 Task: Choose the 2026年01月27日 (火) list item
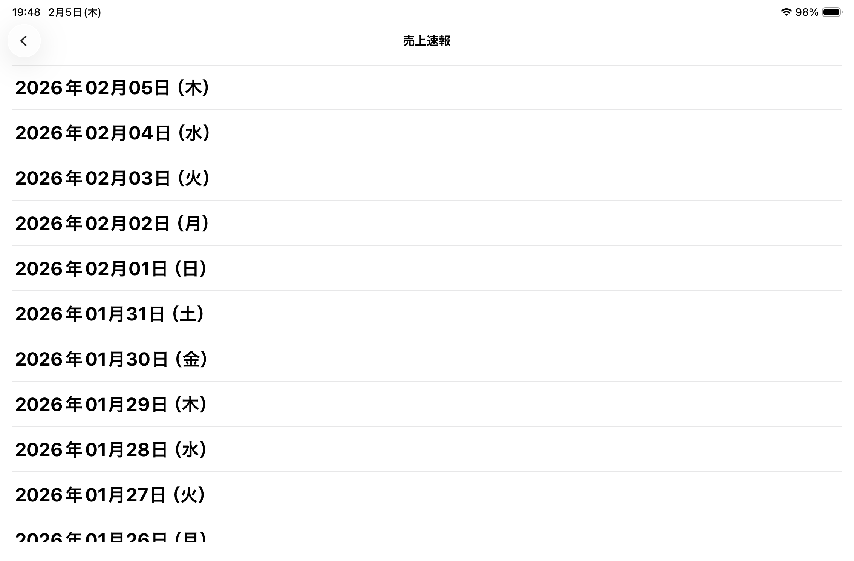click(110, 495)
